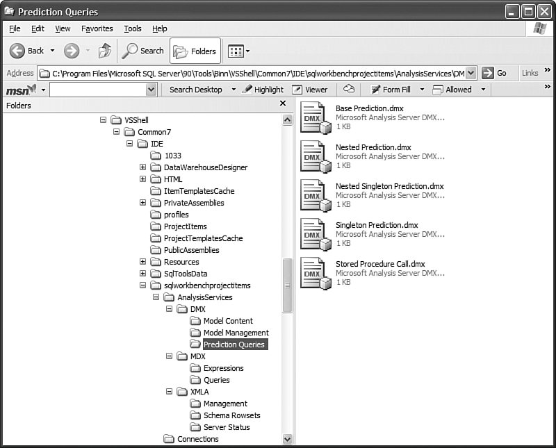Select Stored Procedure Call.dmx file icon
The image size is (556, 448).
click(315, 273)
